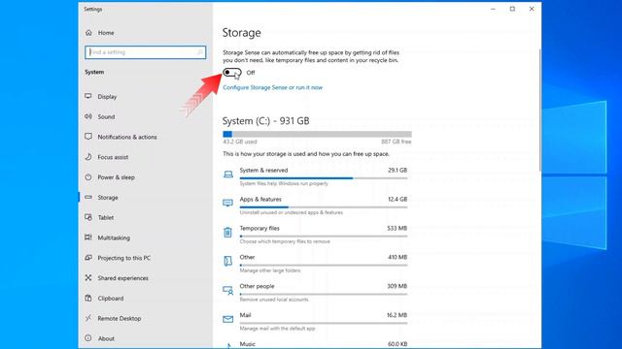622x349 pixels.
Task: Click the About info icon
Action: (x=88, y=338)
